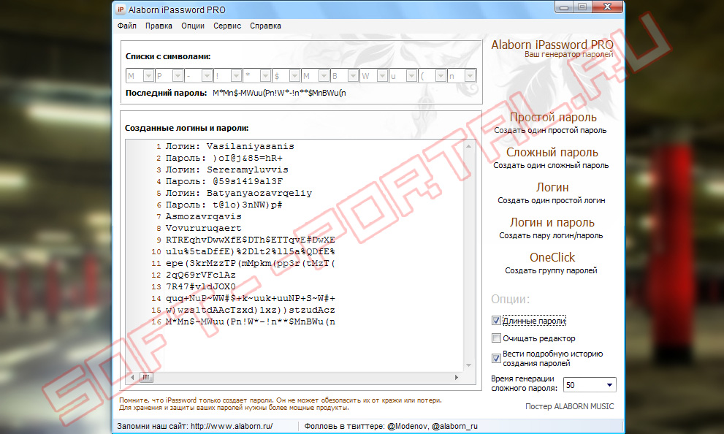This screenshot has width=724, height=434.
Task: Maximize the Alaborn iPassword PRO window
Action: point(582,7)
